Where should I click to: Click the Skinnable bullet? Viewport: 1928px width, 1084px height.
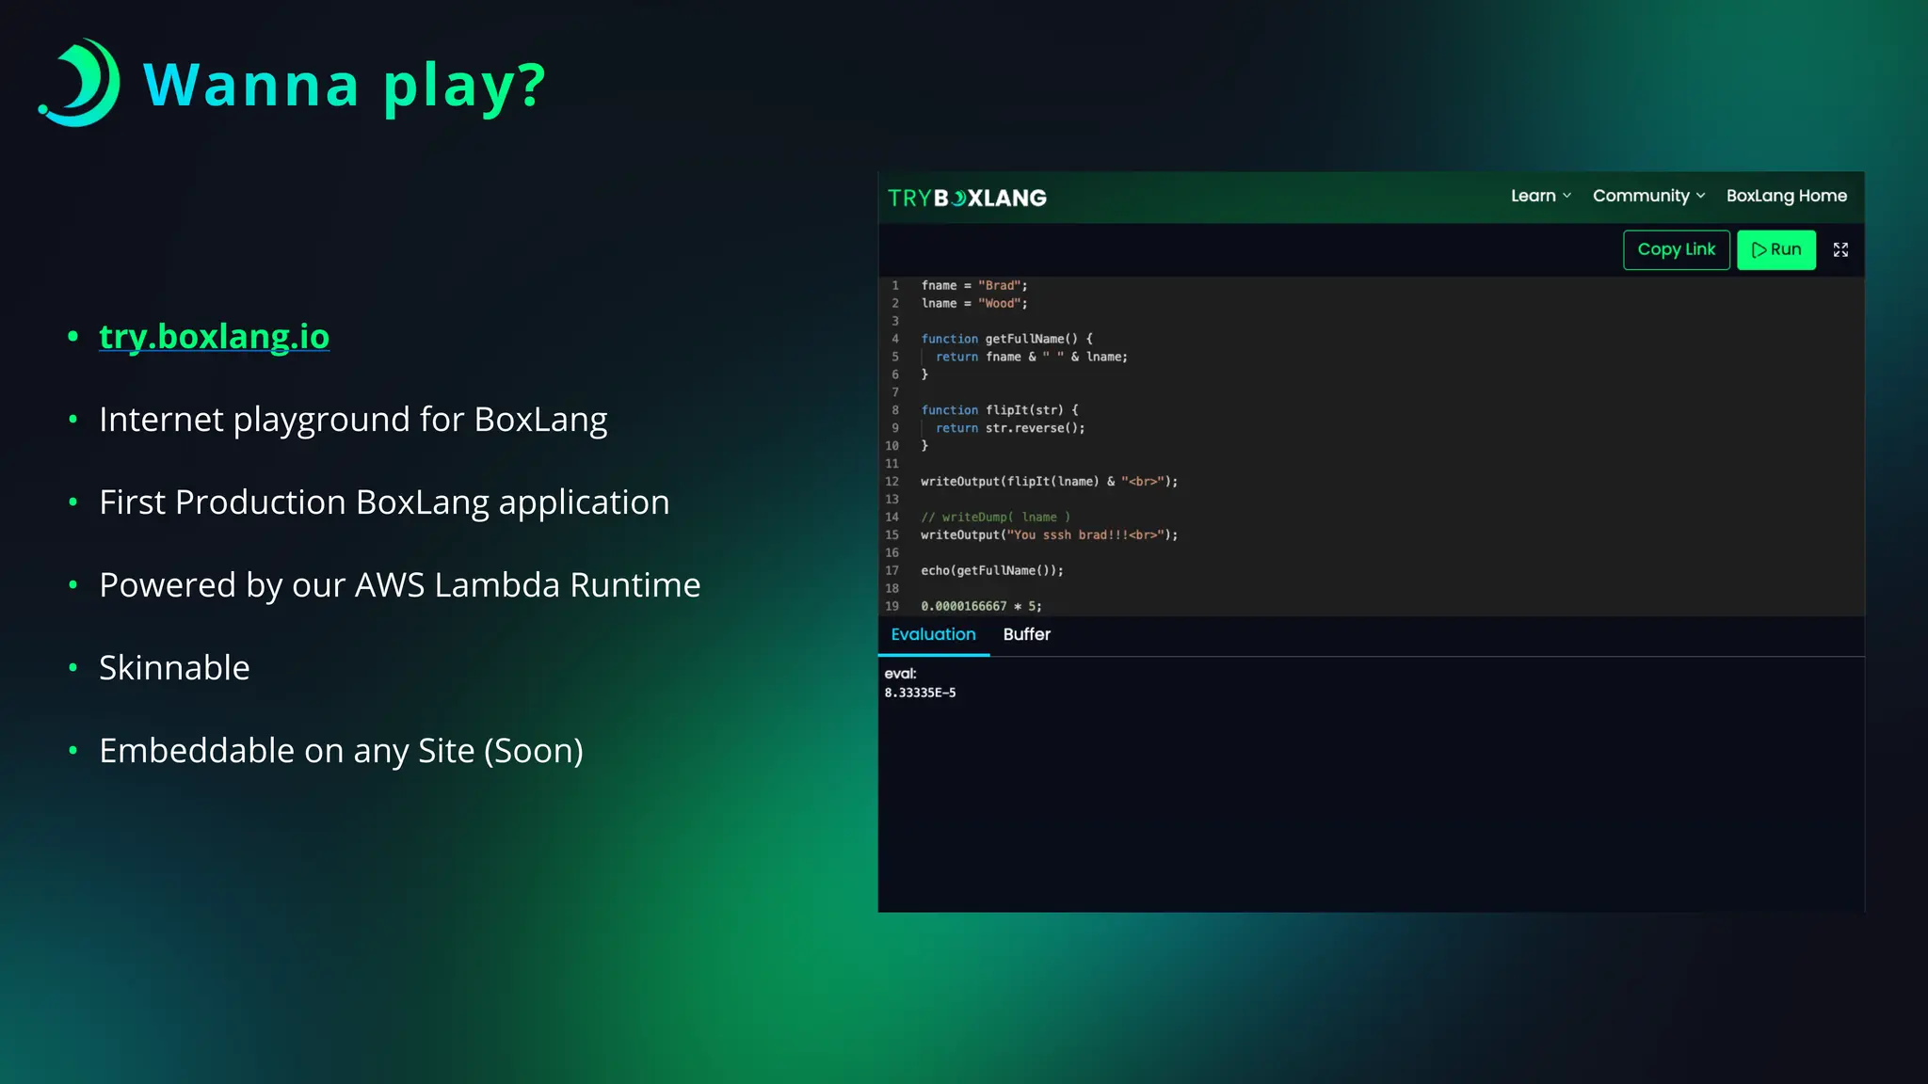click(x=174, y=668)
